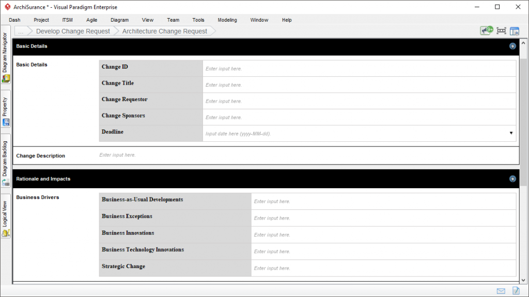Click the window-with-gear toolbar icon

pos(515,30)
